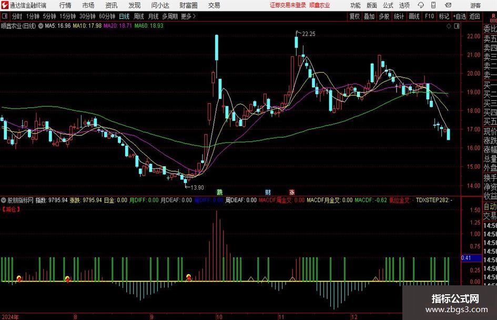497x320 pixels.
Task: Open the 行情 menu
Action: pyautogui.click(x=65, y=5)
